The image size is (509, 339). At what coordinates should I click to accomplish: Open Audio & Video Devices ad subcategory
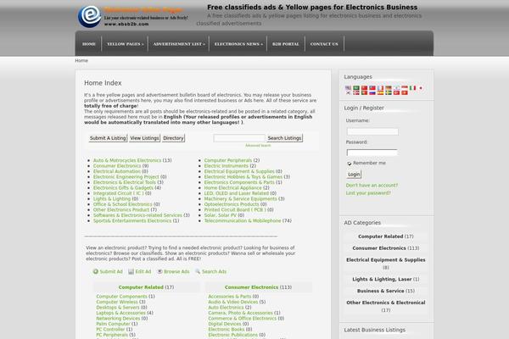tap(233, 302)
